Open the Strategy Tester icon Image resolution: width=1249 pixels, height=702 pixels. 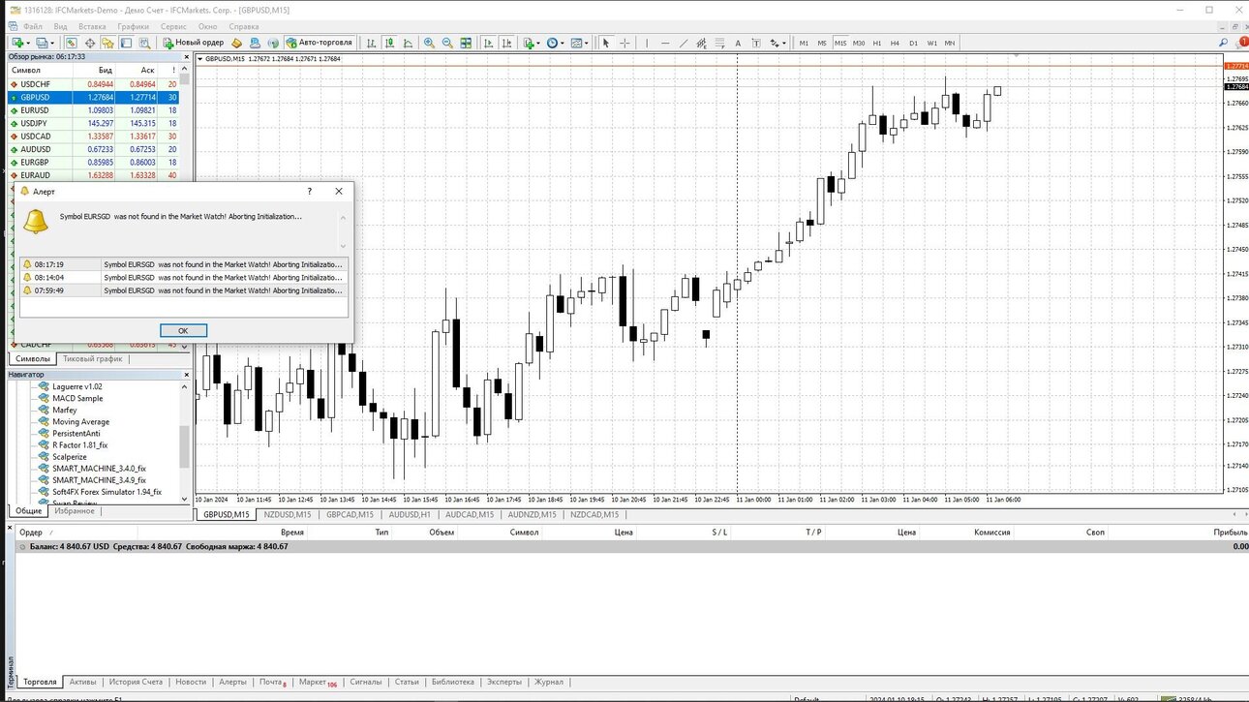click(144, 43)
